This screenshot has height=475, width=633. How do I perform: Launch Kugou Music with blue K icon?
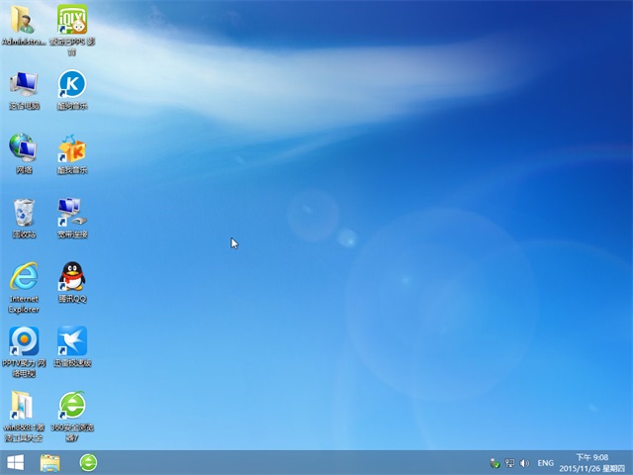[72, 85]
